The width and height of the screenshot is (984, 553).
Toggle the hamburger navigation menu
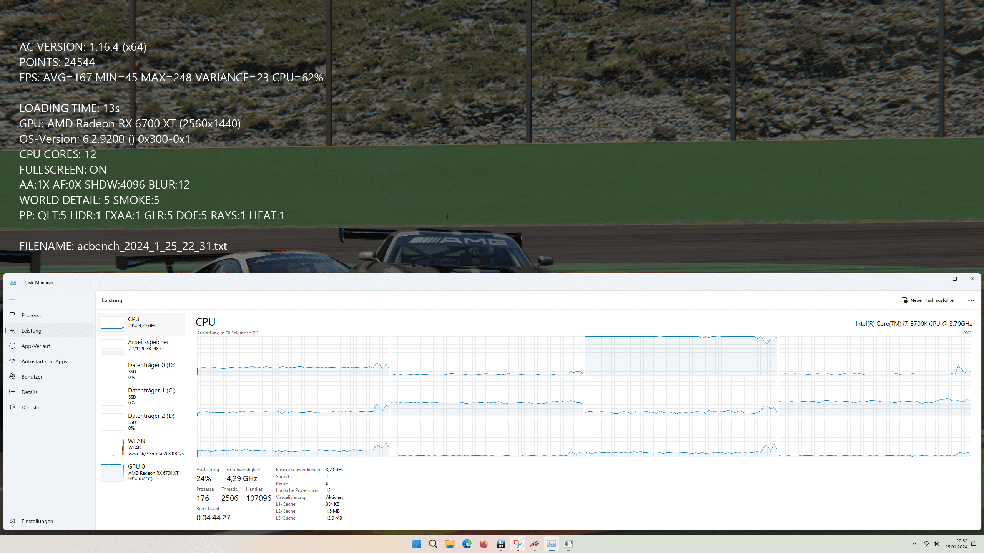click(12, 300)
